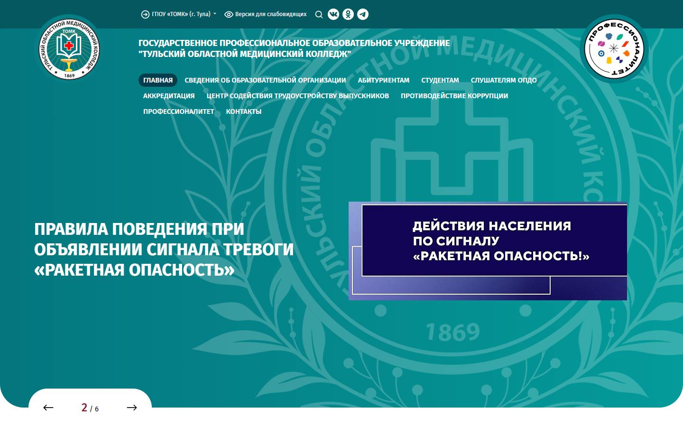
Task: Open the search magnifier icon
Action: (319, 14)
